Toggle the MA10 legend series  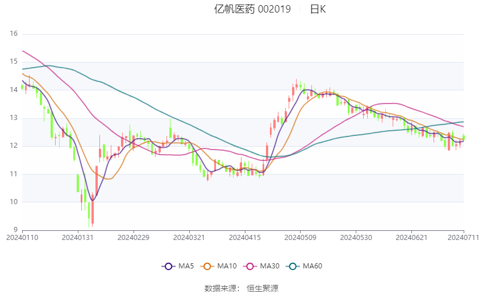(218, 266)
